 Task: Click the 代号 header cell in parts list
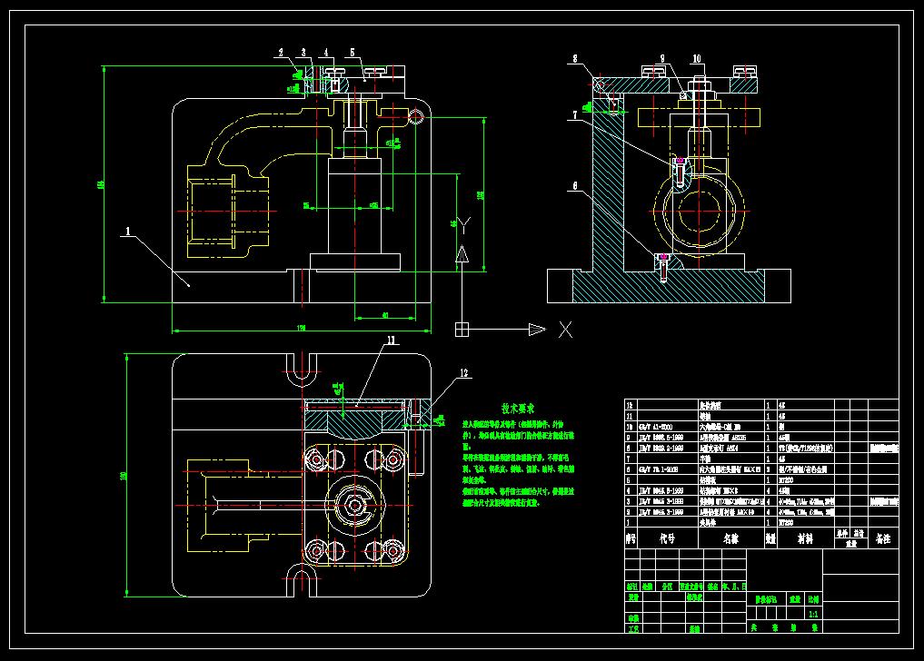667,538
